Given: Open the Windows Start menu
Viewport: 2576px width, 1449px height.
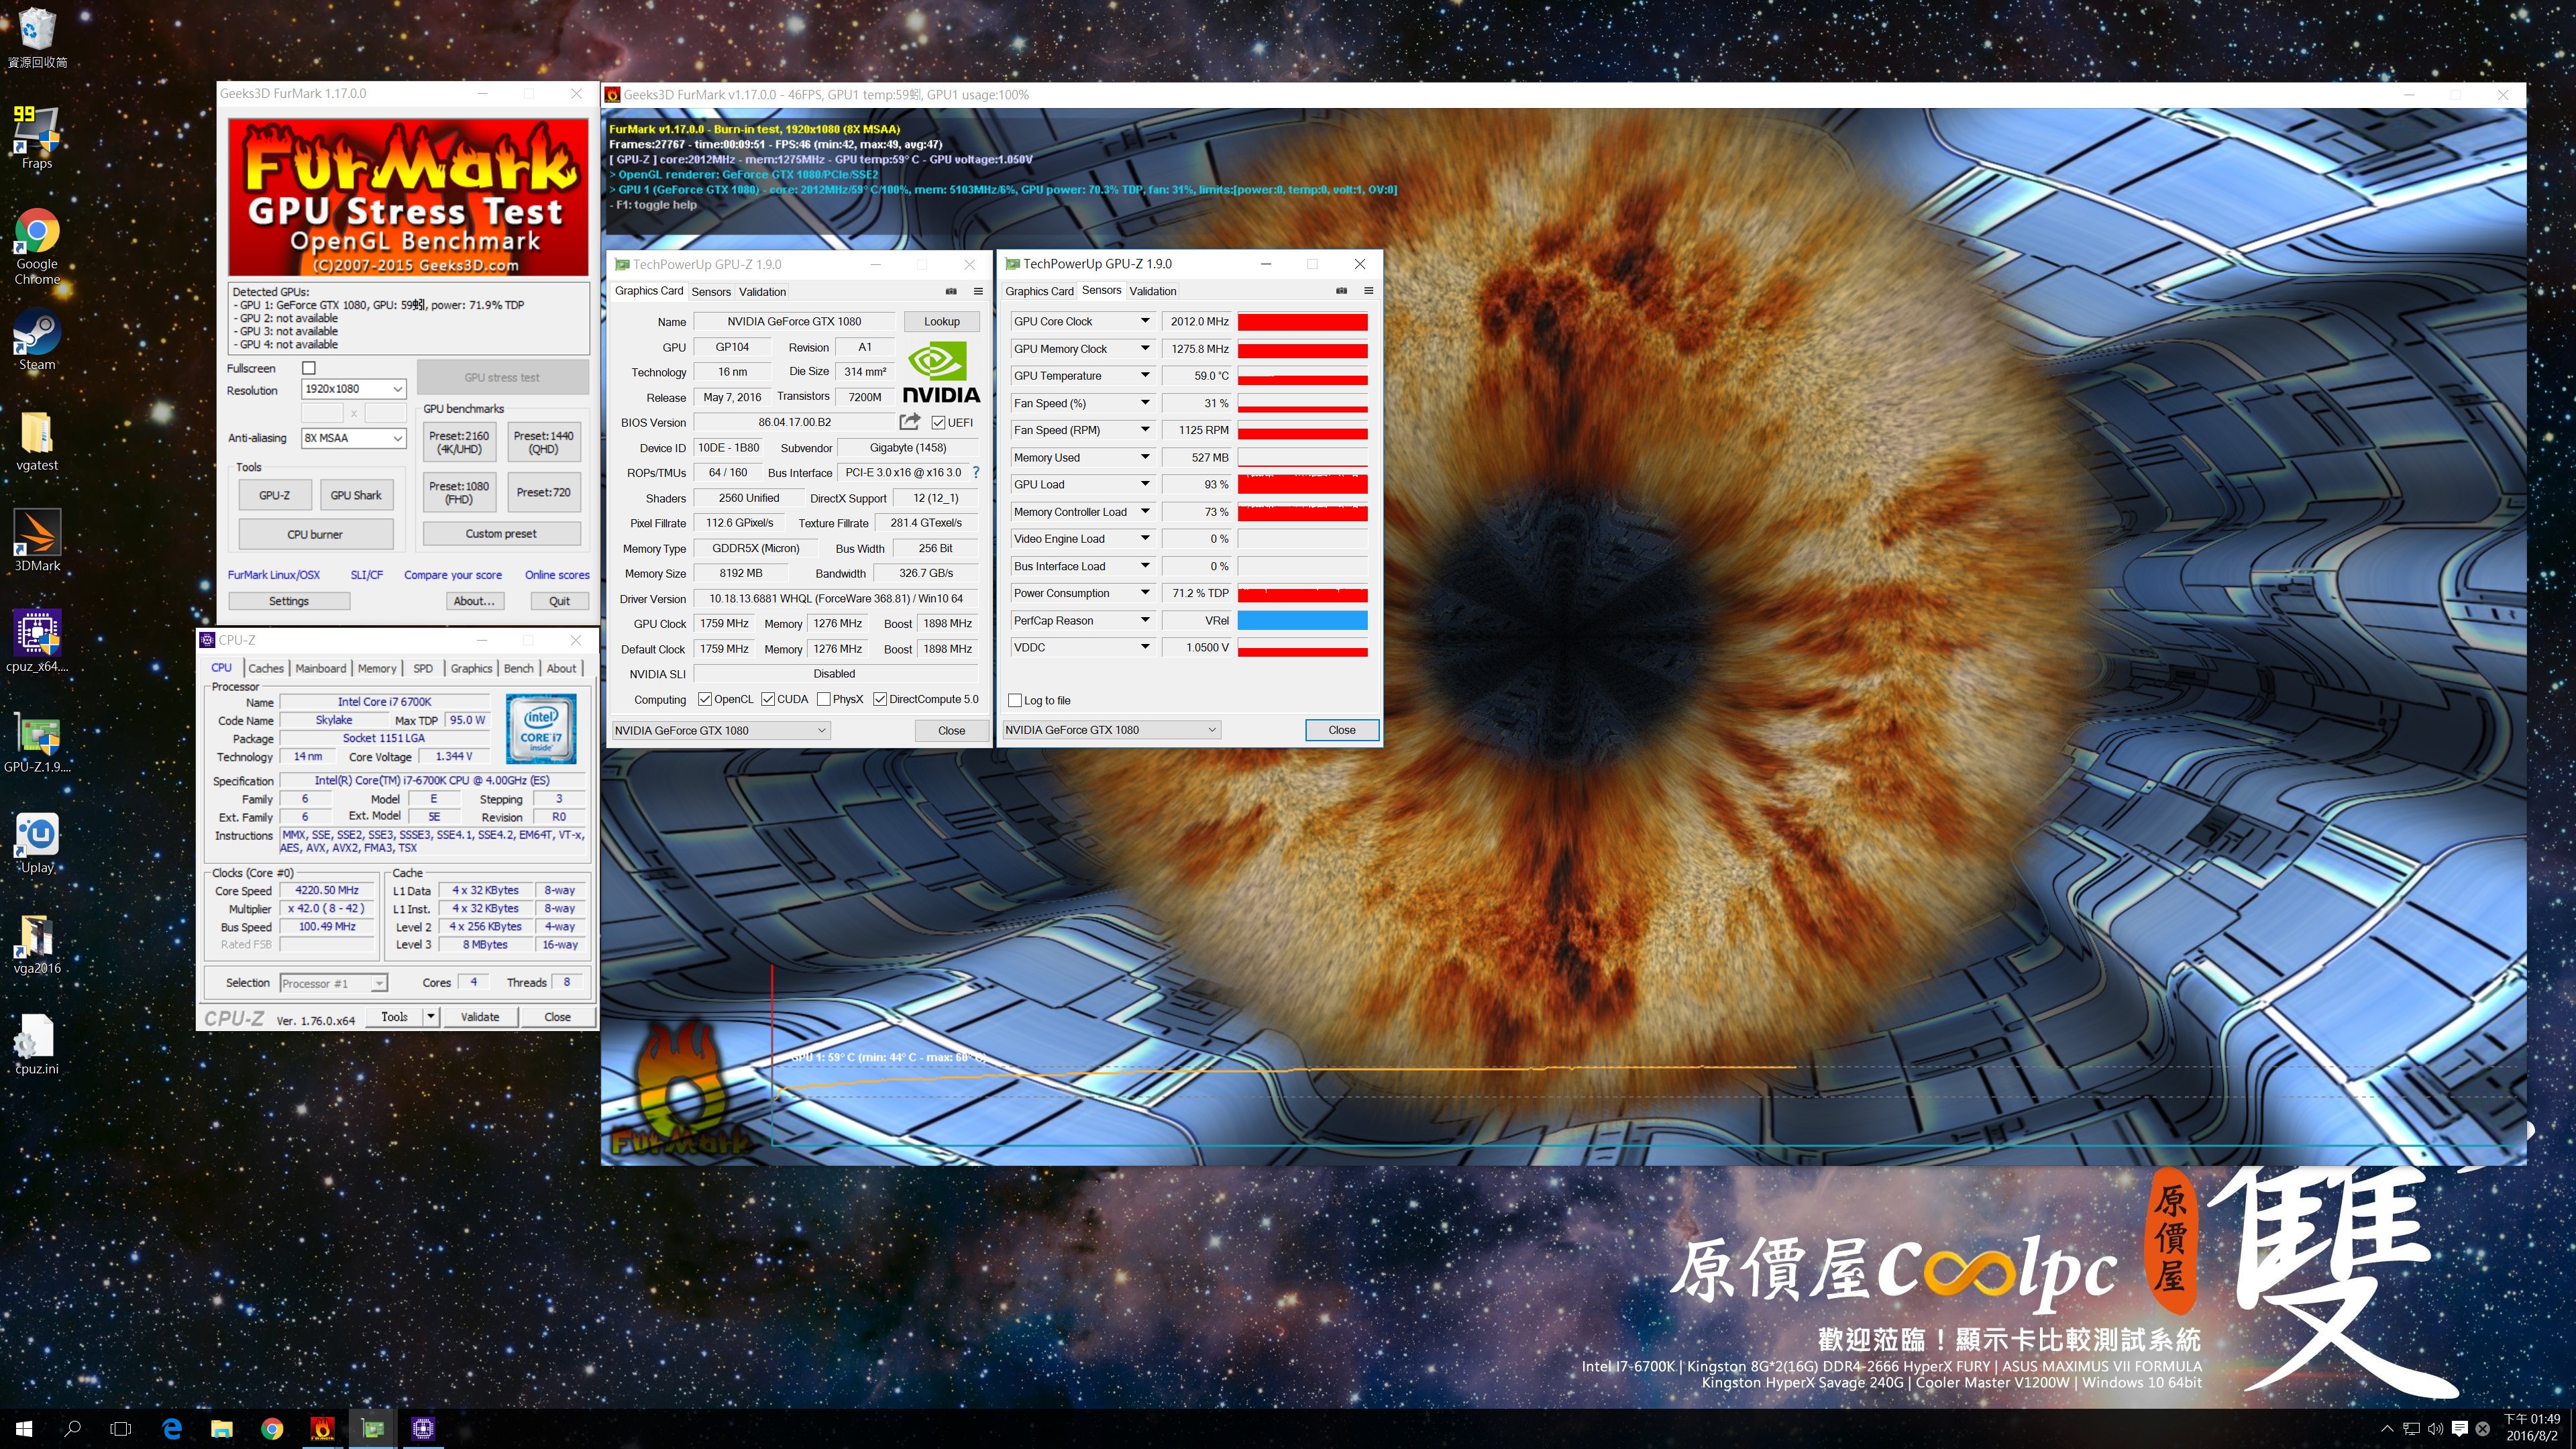Looking at the screenshot, I should 24,1429.
